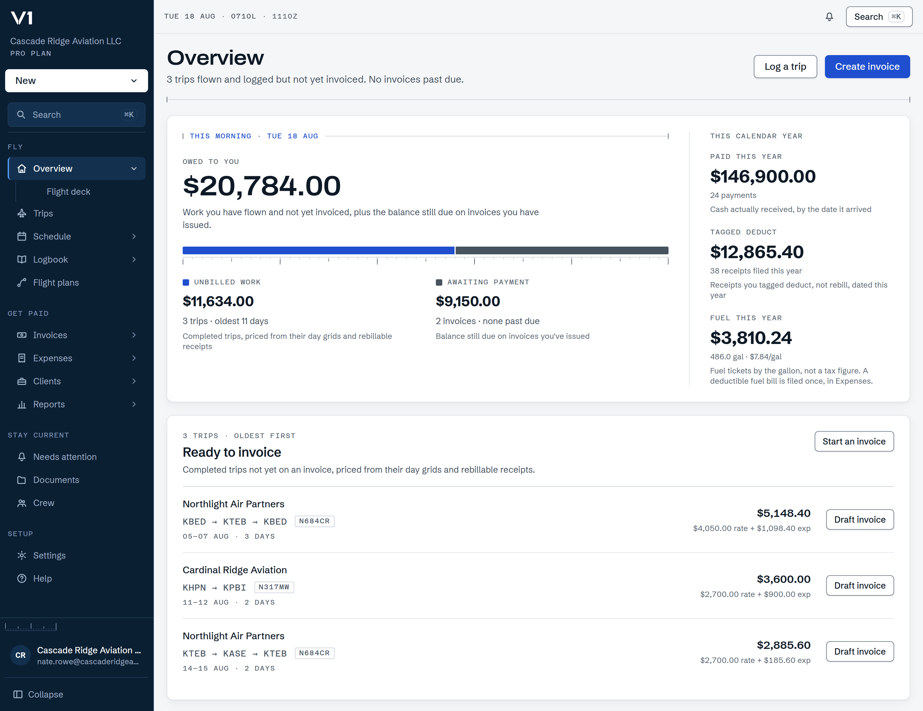Click the gray awaiting payment bar segment
This screenshot has height=711, width=923.
point(562,250)
